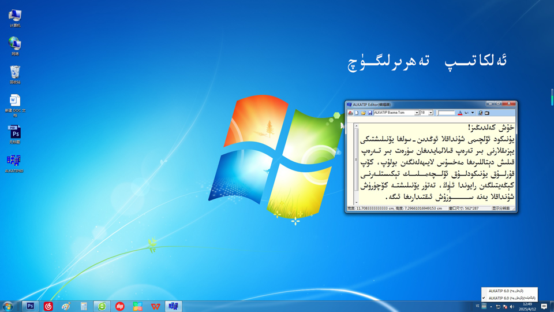Expand the ALKATIP Basma Tom font dropdown
The width and height of the screenshot is (554, 312).
pyautogui.click(x=417, y=113)
